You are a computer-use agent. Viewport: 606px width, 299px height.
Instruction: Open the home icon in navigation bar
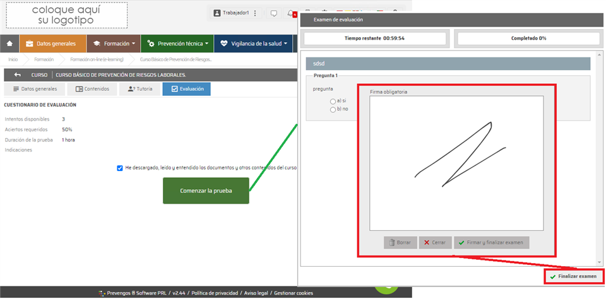[9, 44]
